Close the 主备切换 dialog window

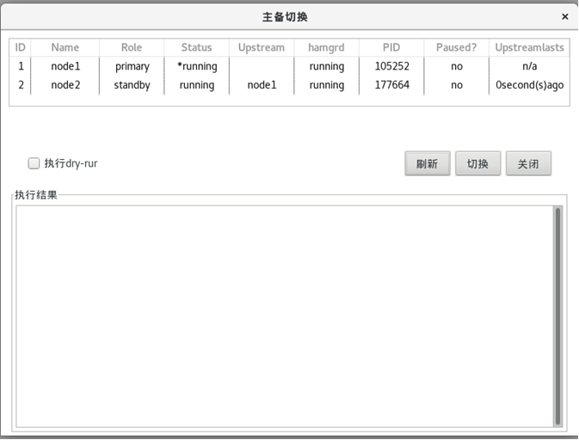click(564, 16)
